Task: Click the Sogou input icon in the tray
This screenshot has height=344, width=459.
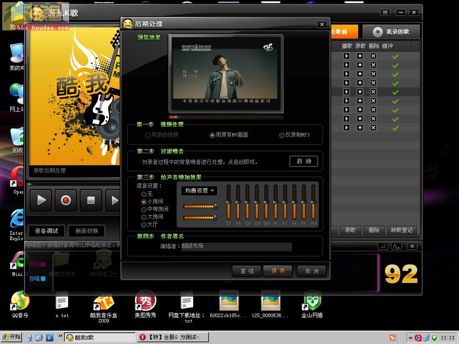Action: [392, 338]
